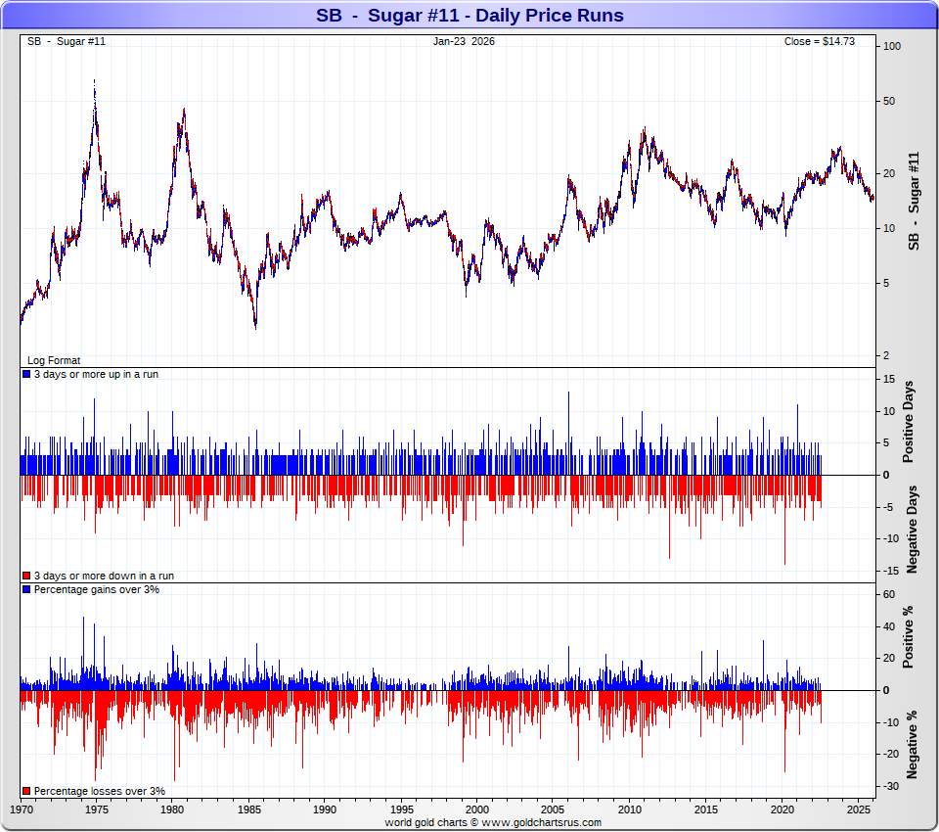This screenshot has width=939, height=832.
Task: Click the 'Log Format' label
Action: tap(54, 361)
